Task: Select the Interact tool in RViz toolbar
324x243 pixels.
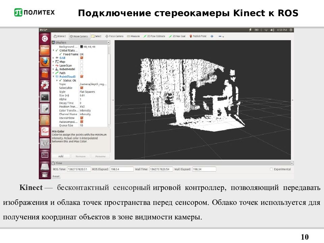Action: [x=60, y=36]
